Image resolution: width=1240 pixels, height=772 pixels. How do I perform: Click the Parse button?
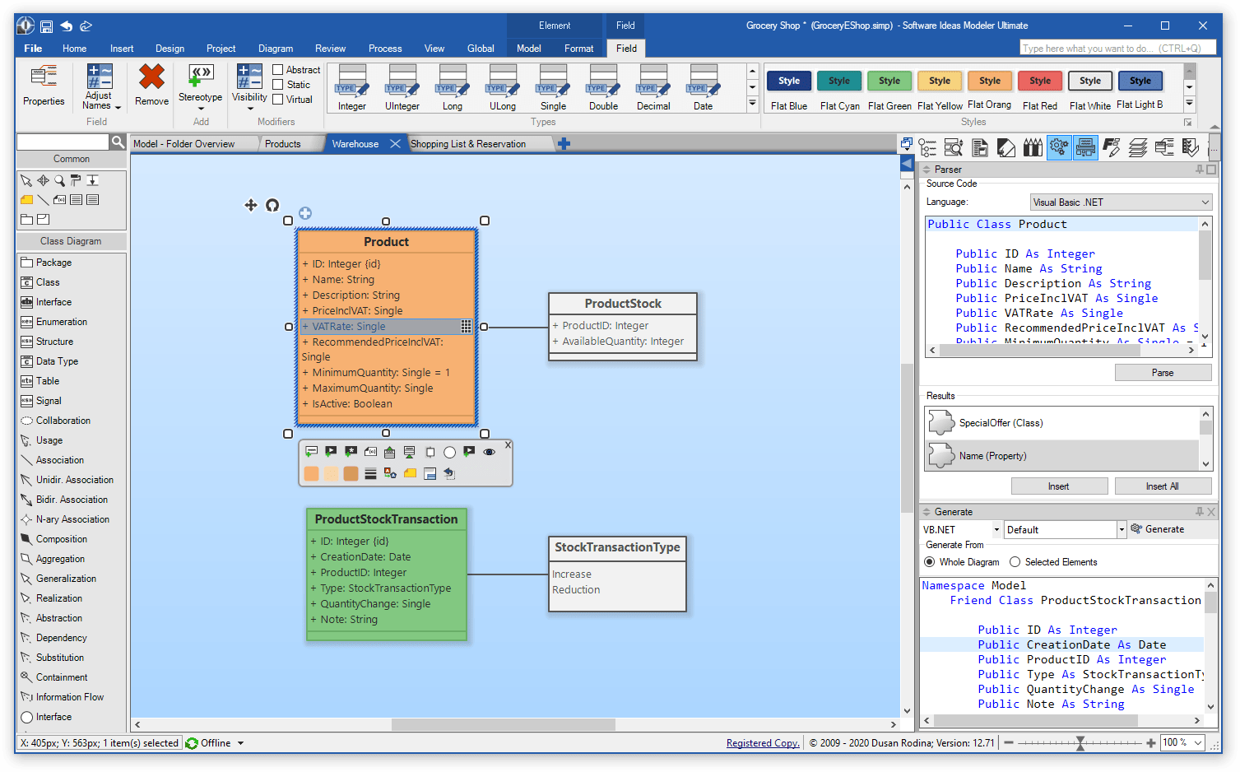[1163, 373]
